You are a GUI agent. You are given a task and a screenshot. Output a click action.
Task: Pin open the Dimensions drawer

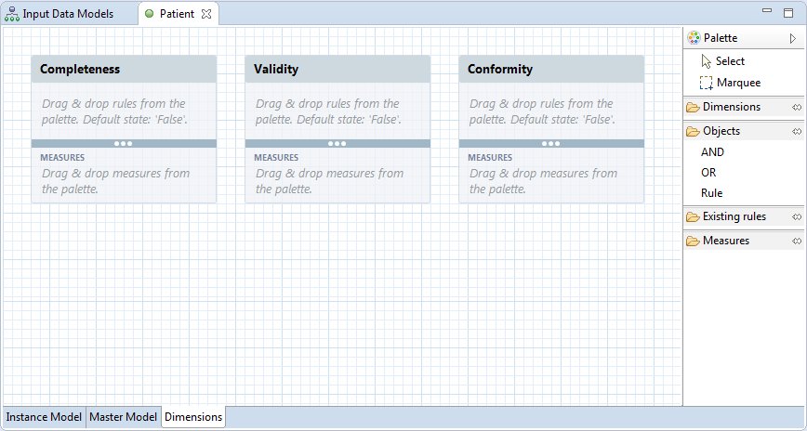click(x=797, y=107)
